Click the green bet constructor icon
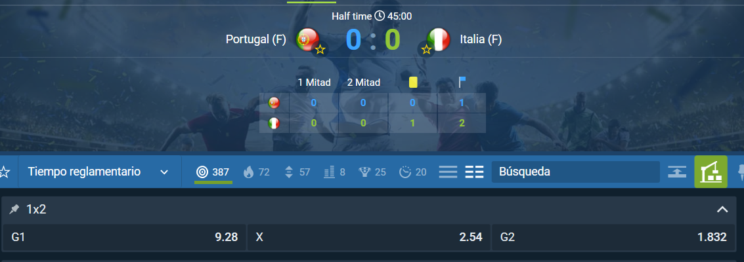 click(711, 172)
